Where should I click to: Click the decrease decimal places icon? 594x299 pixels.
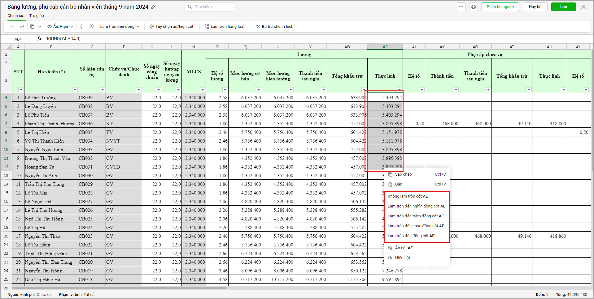81,27
